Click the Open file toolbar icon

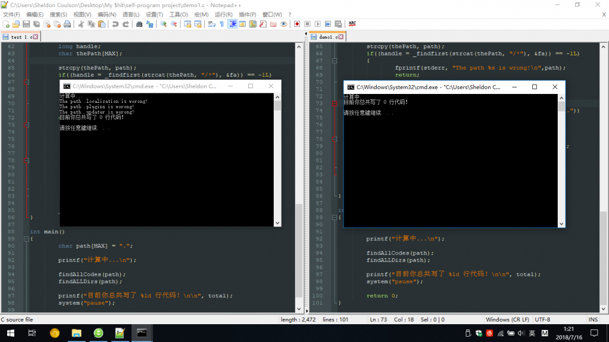(x=16, y=24)
